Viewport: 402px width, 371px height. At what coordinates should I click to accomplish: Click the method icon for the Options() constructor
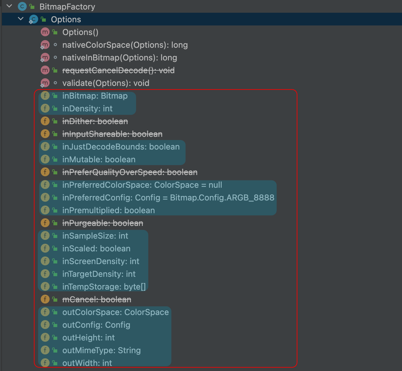45,32
